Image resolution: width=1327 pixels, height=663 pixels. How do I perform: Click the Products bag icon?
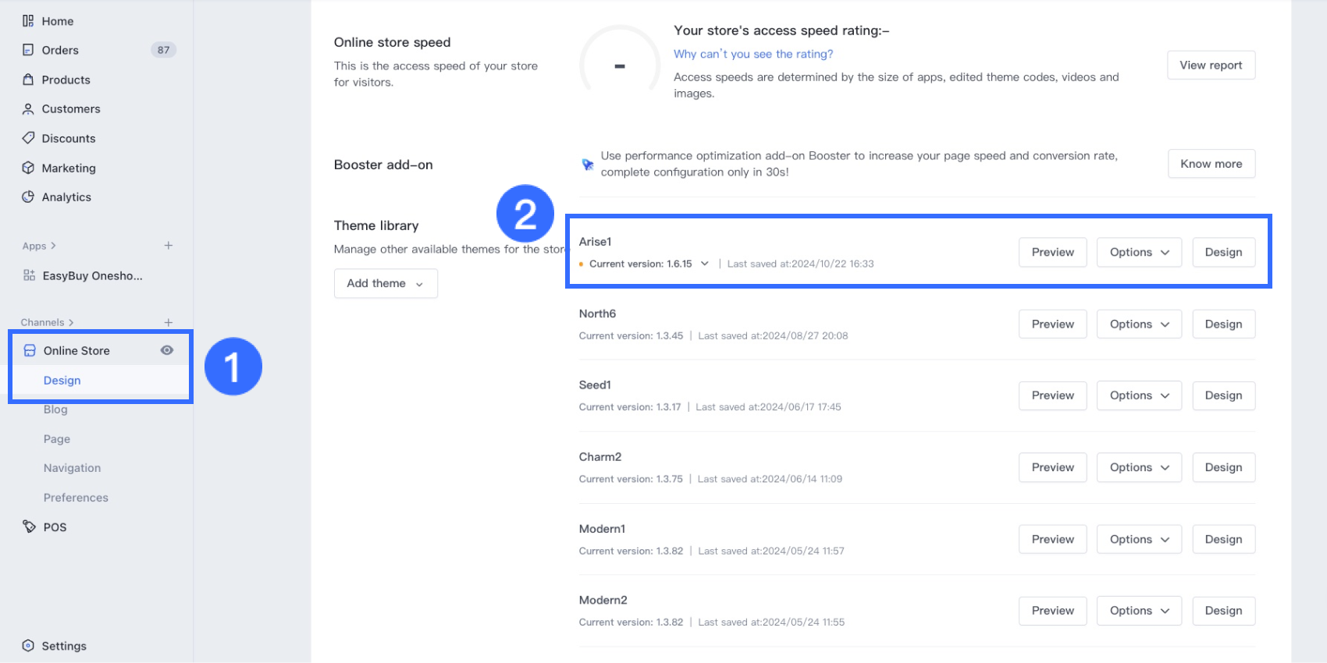[28, 80]
